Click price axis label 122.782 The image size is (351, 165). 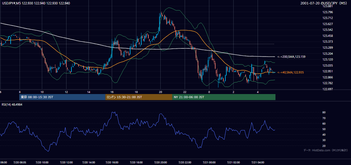tap(327, 83)
